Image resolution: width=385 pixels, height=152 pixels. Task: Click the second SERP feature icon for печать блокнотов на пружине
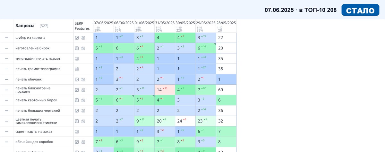(x=83, y=90)
